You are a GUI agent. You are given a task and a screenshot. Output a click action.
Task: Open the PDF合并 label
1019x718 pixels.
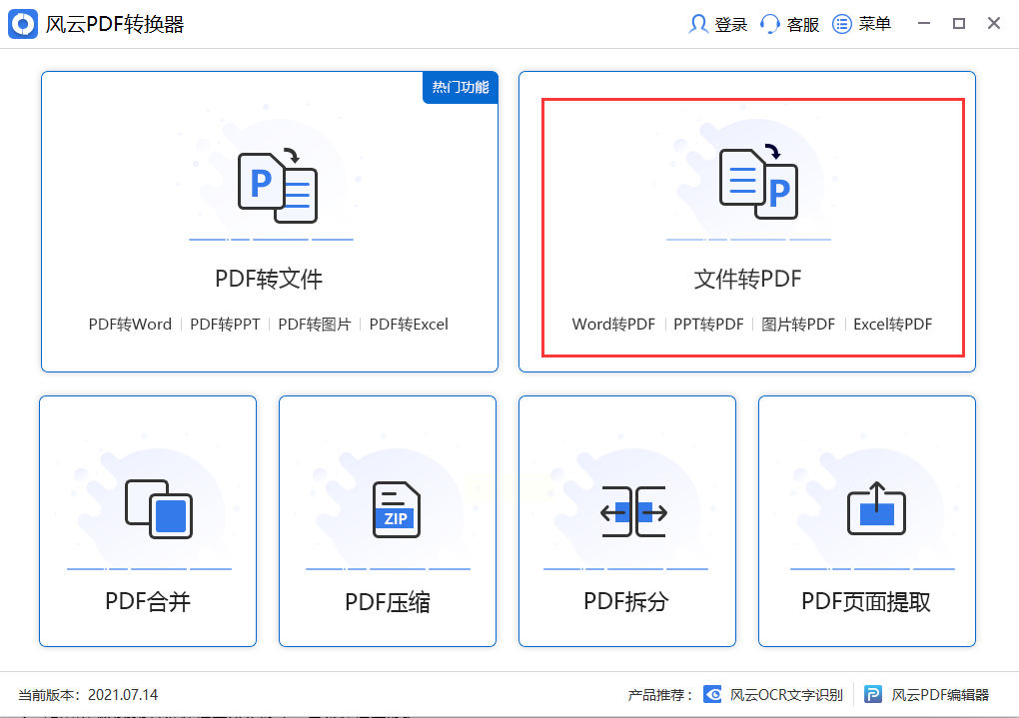pyautogui.click(x=148, y=602)
